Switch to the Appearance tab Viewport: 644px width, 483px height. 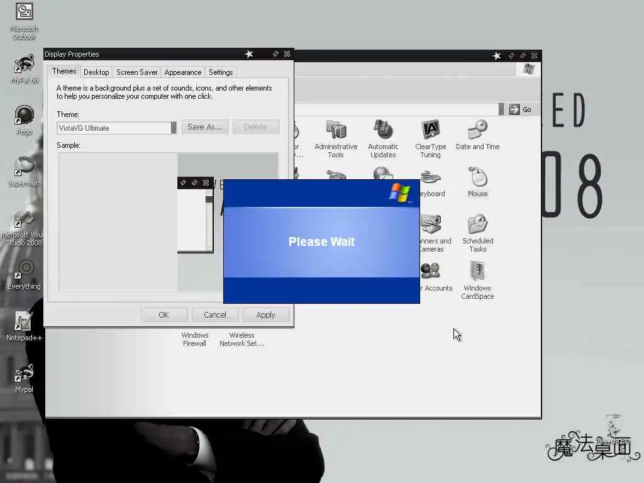(x=183, y=72)
